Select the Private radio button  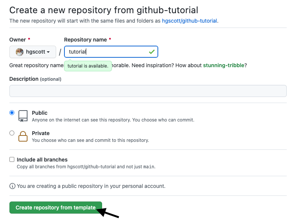pyautogui.click(x=12, y=133)
